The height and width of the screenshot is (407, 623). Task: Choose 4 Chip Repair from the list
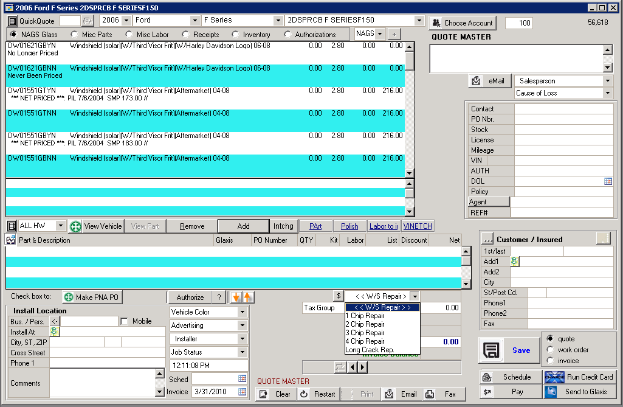(x=382, y=341)
